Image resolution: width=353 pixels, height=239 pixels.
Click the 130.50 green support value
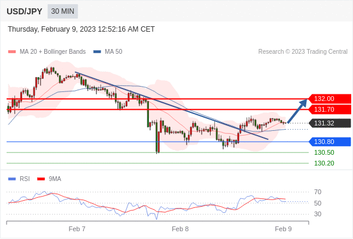(x=324, y=152)
